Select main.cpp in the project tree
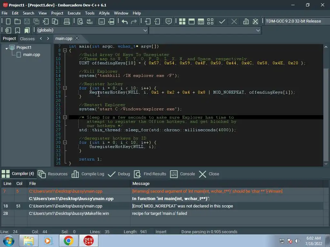Image resolution: width=330 pixels, height=247 pixels. click(x=31, y=55)
